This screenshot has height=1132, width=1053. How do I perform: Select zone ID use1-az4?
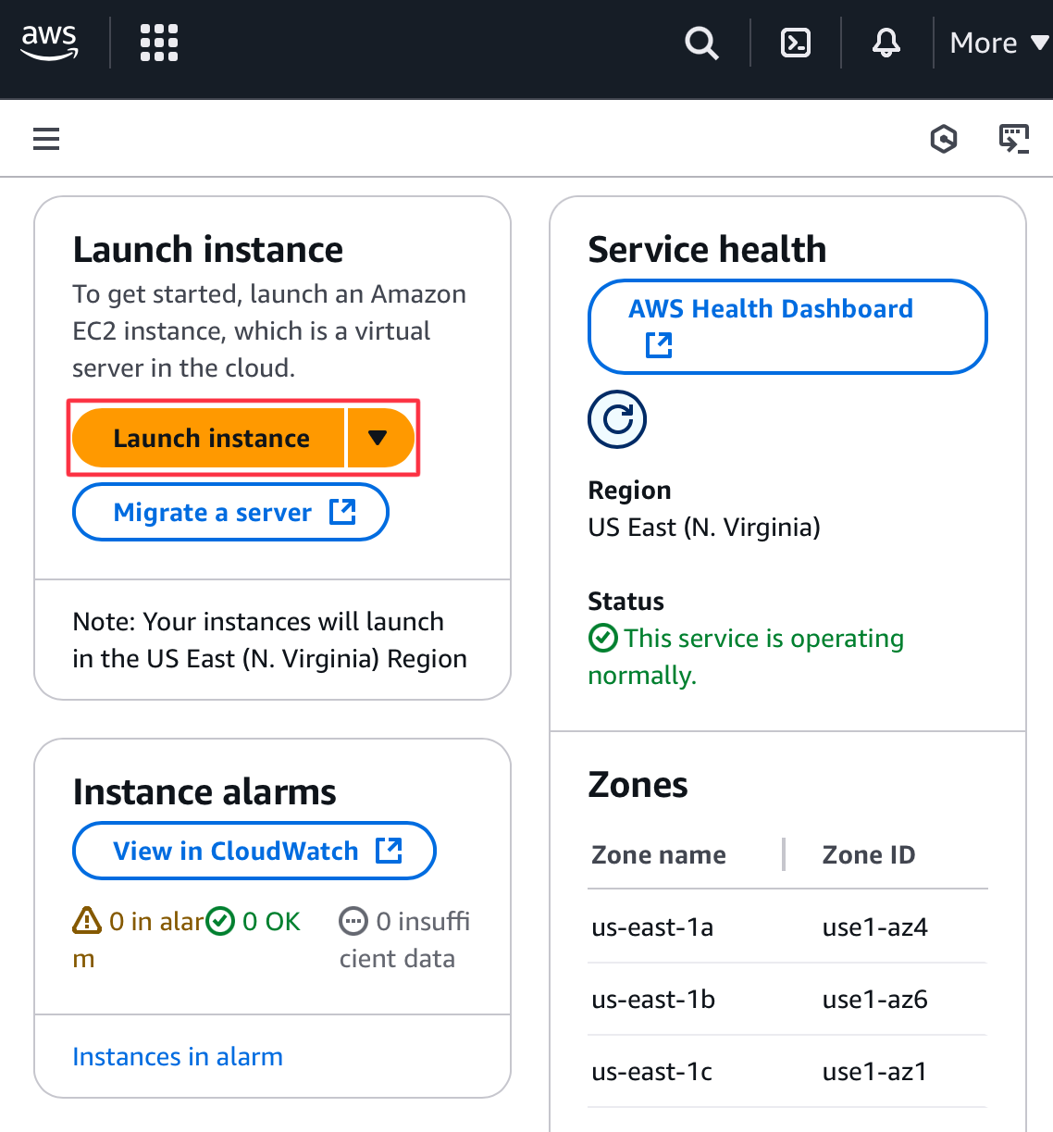(875, 927)
